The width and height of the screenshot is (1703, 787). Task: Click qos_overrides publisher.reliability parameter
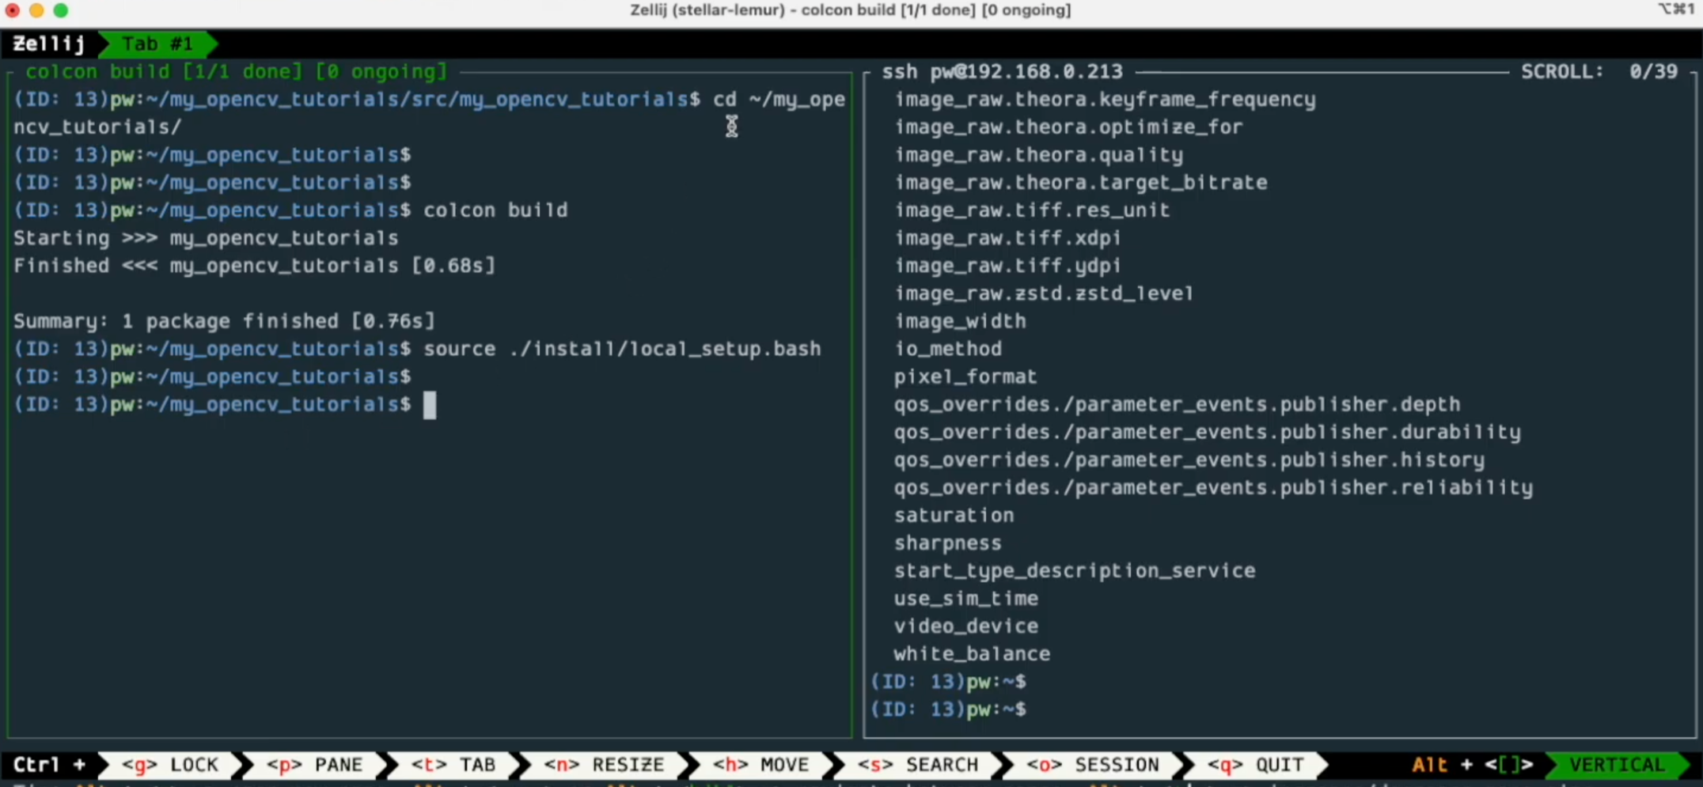click(1213, 487)
